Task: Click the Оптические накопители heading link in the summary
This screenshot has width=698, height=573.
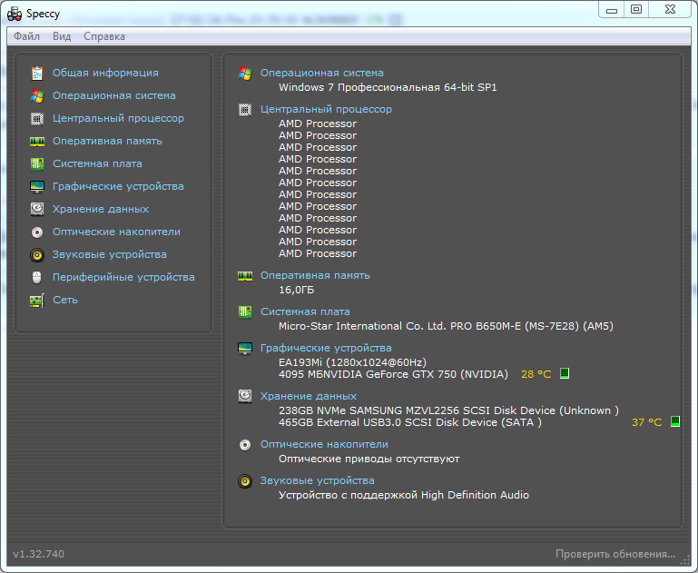Action: 325,444
